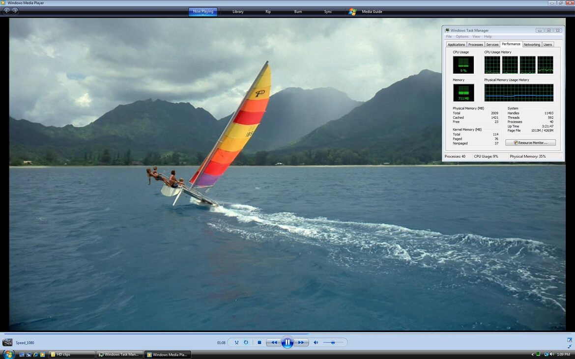This screenshot has height=359, width=575.
Task: Launch Media Player from Quick Launch icon
Action: pos(43,355)
